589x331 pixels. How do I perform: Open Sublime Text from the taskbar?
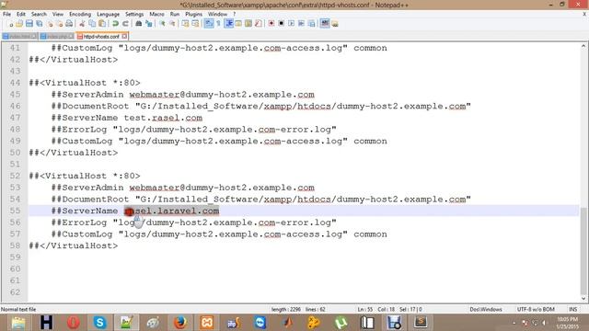pyautogui.click(x=421, y=323)
